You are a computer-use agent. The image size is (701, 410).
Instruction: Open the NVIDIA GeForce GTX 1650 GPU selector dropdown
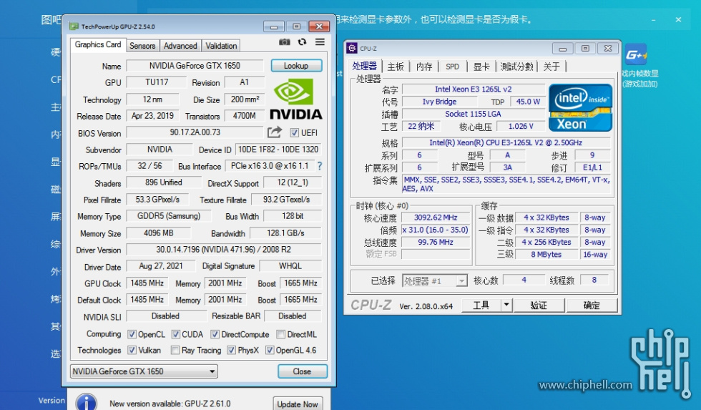[144, 371]
